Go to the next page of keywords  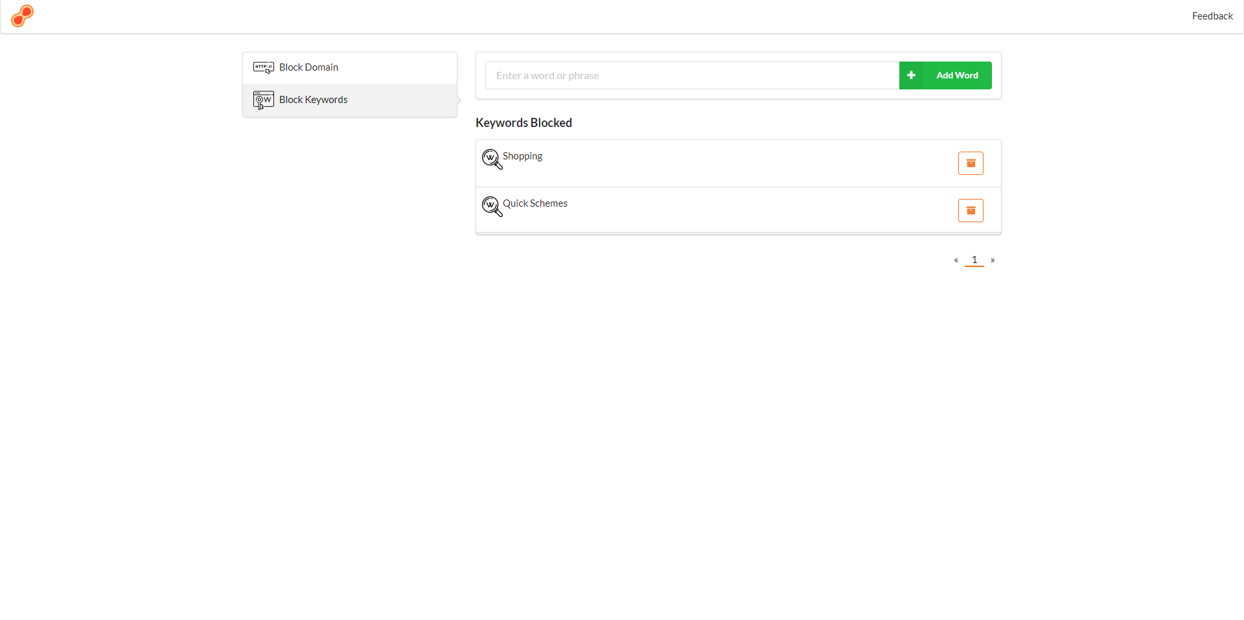tap(993, 260)
